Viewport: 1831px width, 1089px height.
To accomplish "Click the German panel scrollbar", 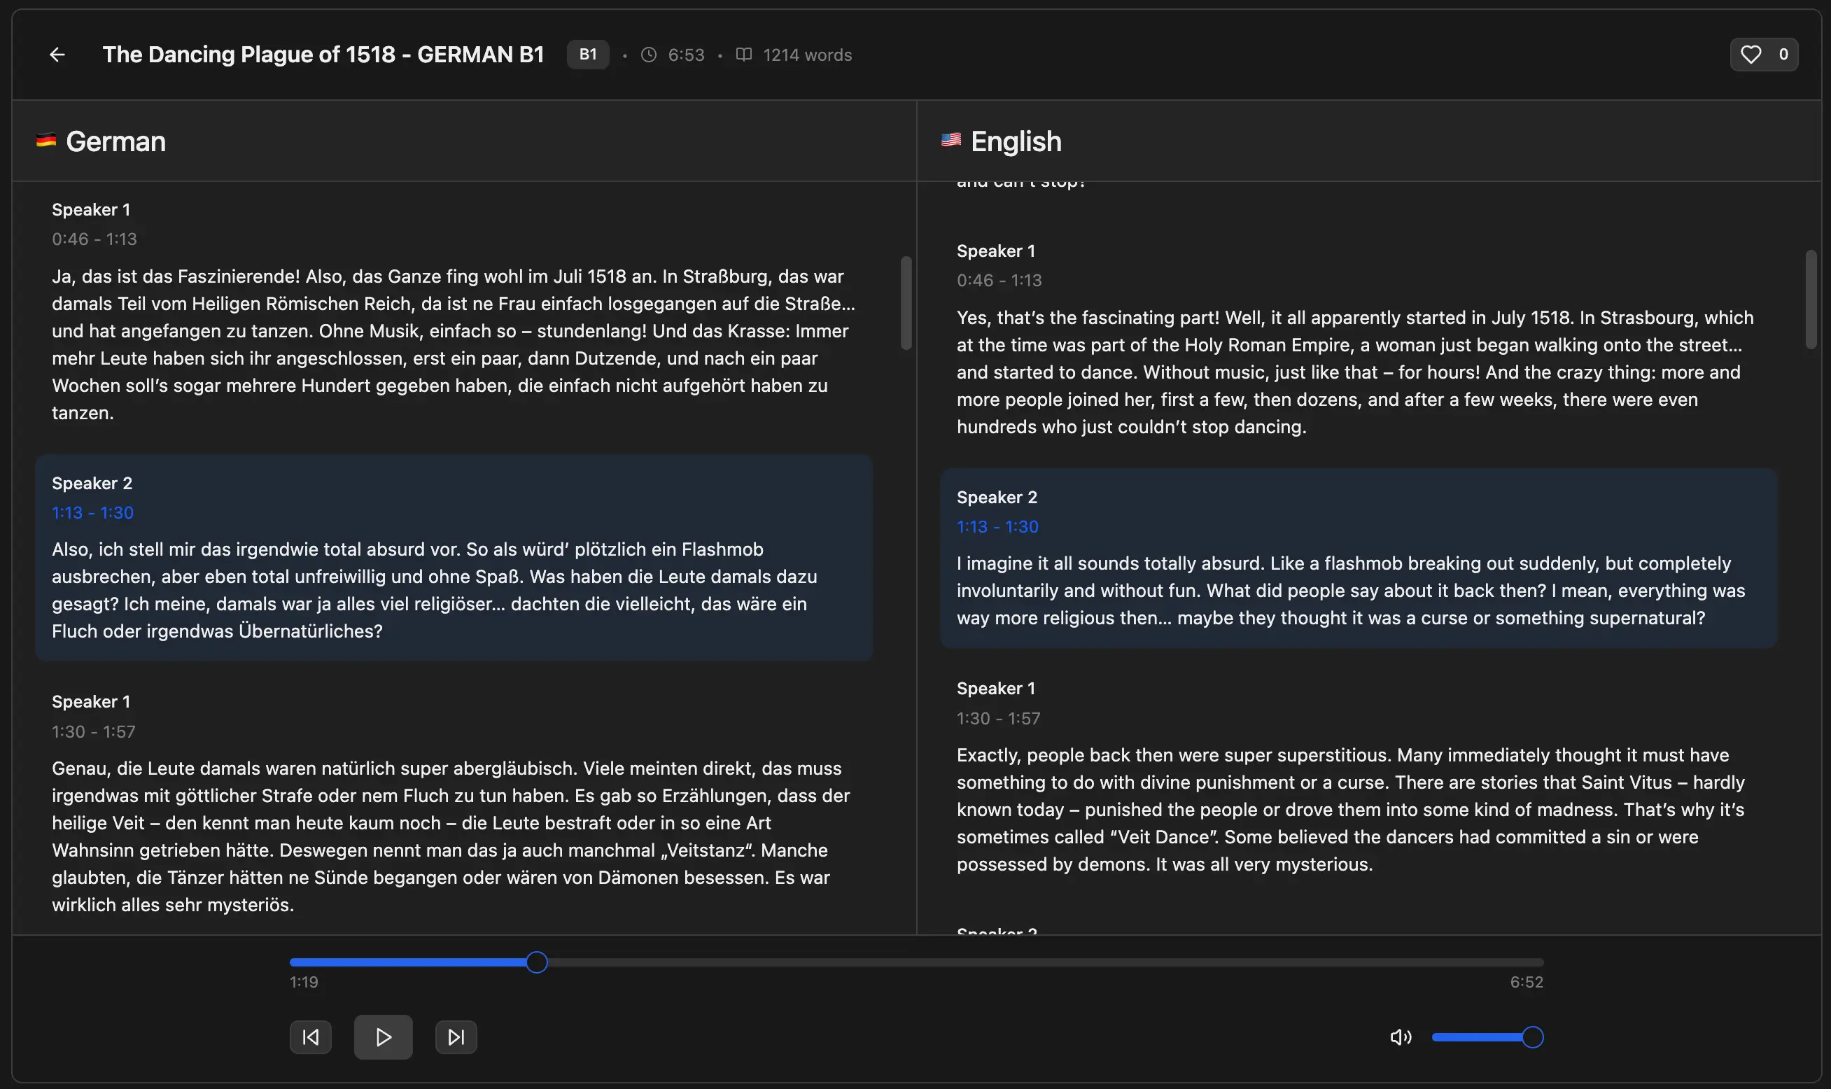I will [x=906, y=303].
